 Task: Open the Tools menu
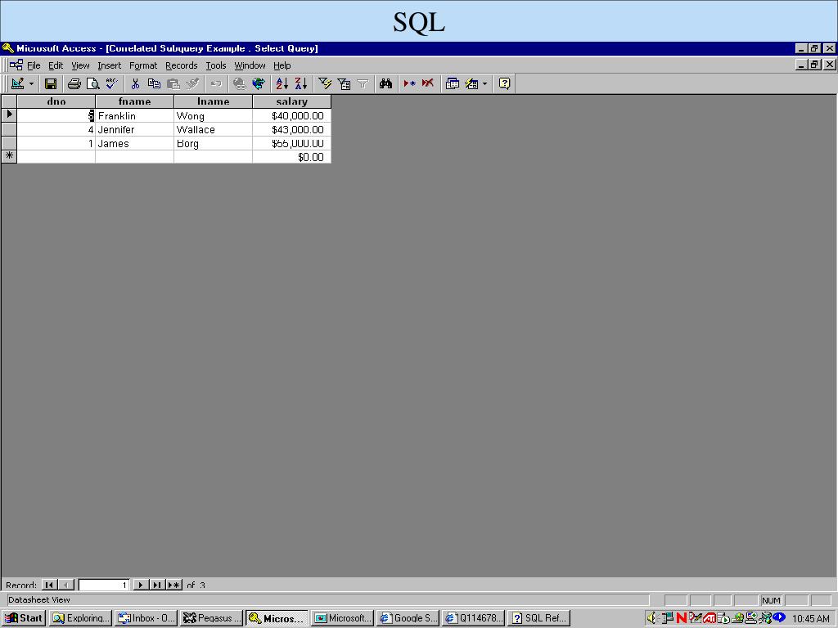[x=216, y=65]
